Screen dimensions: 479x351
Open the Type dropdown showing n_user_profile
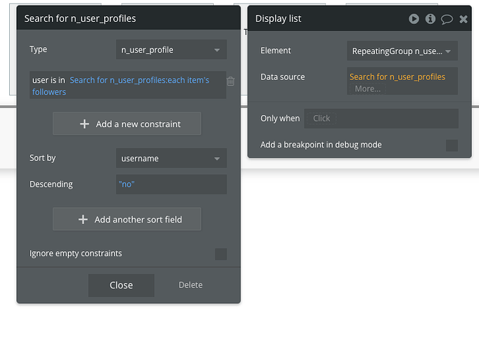click(x=171, y=50)
